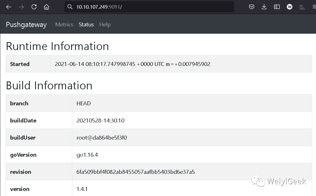The image size is (316, 196).
Task: Open the downloads icon
Action: [x=264, y=7]
